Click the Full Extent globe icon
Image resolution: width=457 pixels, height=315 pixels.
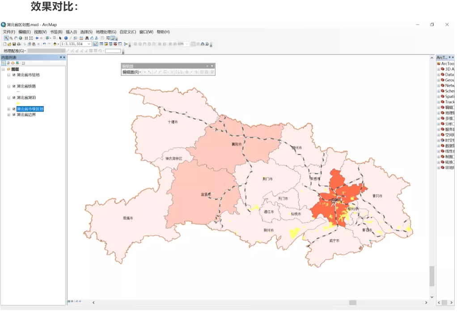(21, 38)
